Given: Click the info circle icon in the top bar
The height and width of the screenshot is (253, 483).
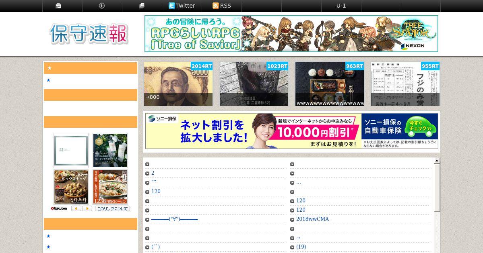Looking at the screenshot, I should point(102,6).
